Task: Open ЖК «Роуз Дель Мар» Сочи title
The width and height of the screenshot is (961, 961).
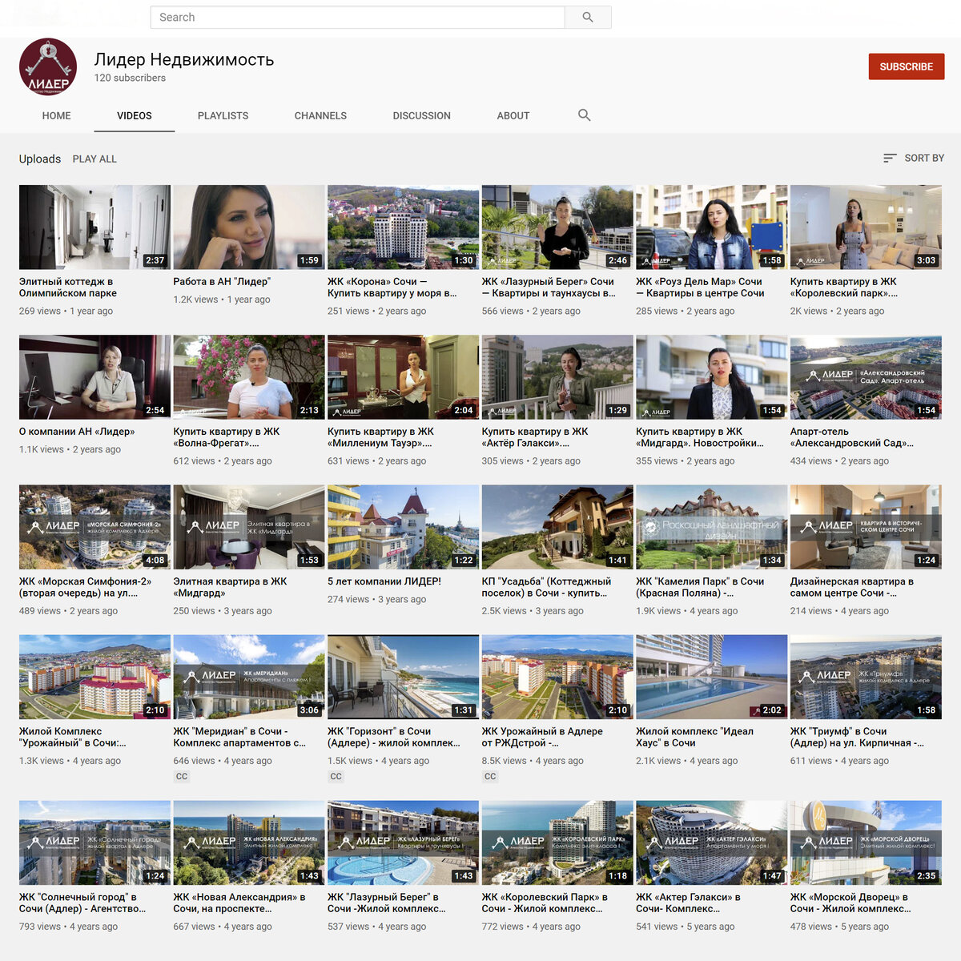Action: click(701, 287)
